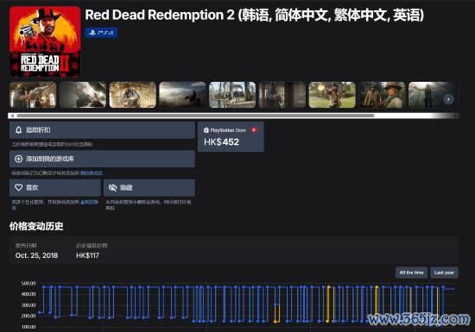Open the two cowboys screenshot thumbnail
475x332 pixels.
[x=382, y=95]
